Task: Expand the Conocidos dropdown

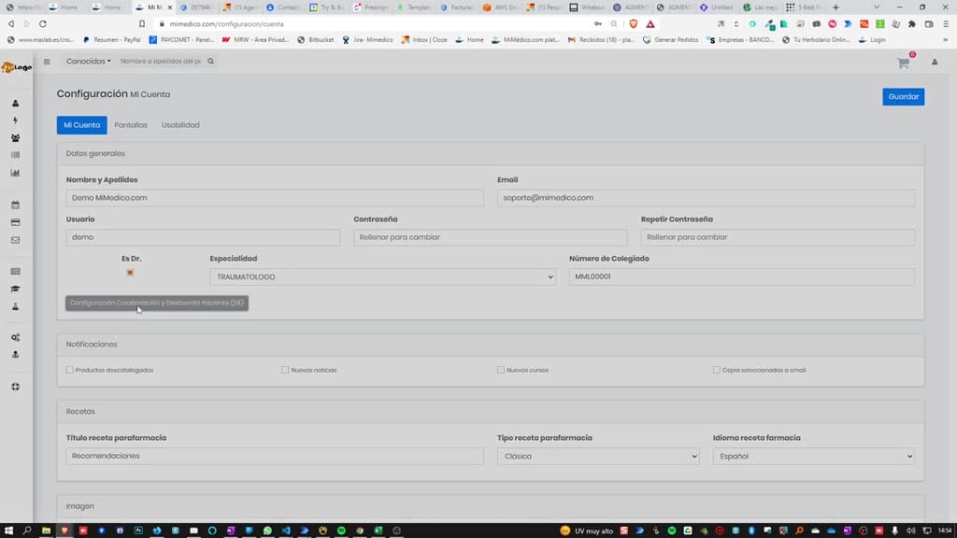Action: point(89,62)
